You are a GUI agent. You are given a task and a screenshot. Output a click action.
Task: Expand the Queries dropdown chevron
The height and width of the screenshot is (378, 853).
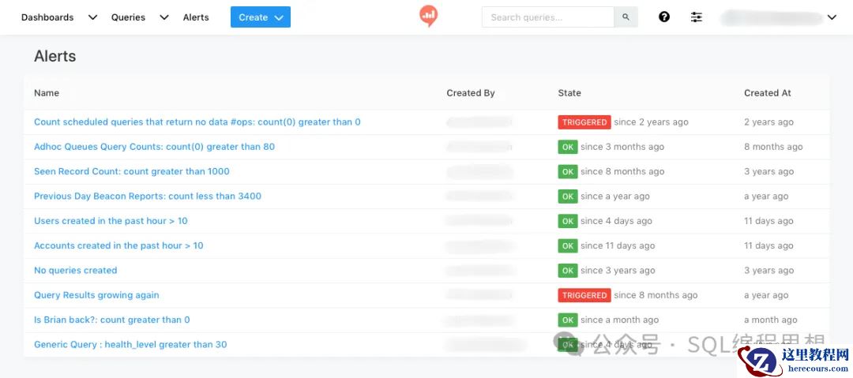point(164,17)
